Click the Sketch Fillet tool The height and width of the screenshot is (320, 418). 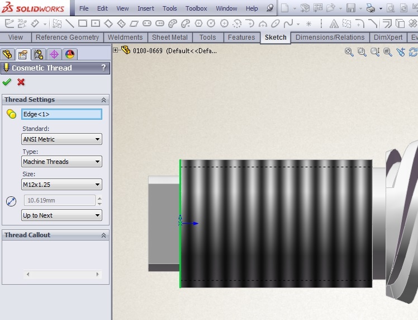[x=360, y=23]
